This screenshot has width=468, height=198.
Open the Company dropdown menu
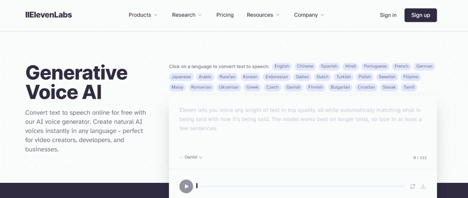point(309,15)
